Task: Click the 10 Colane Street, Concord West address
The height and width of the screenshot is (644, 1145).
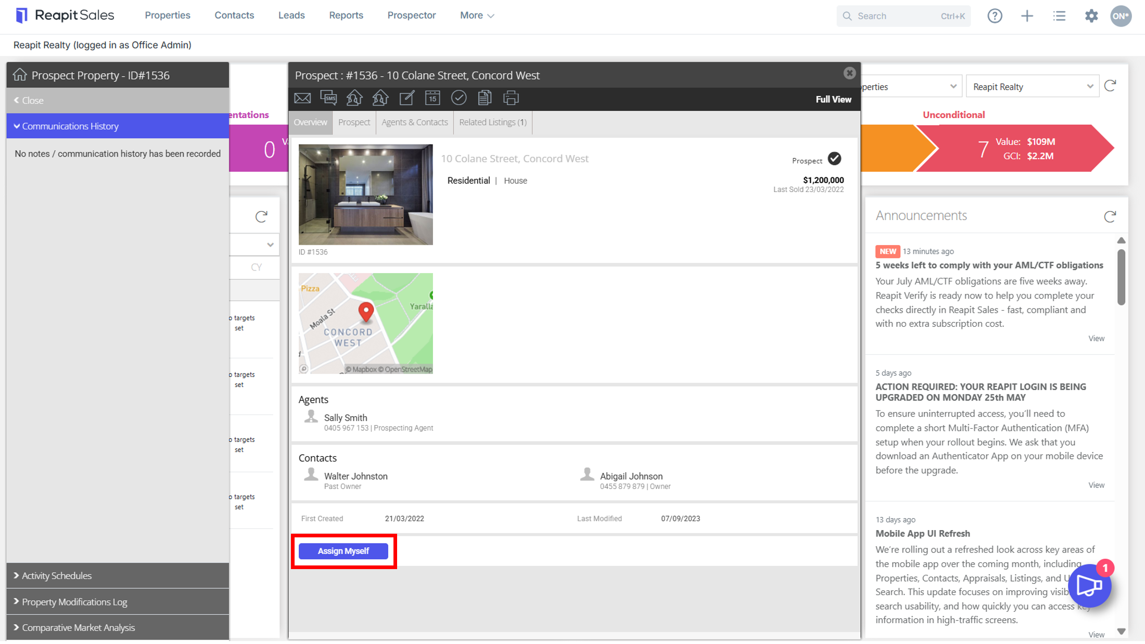Action: [515, 159]
